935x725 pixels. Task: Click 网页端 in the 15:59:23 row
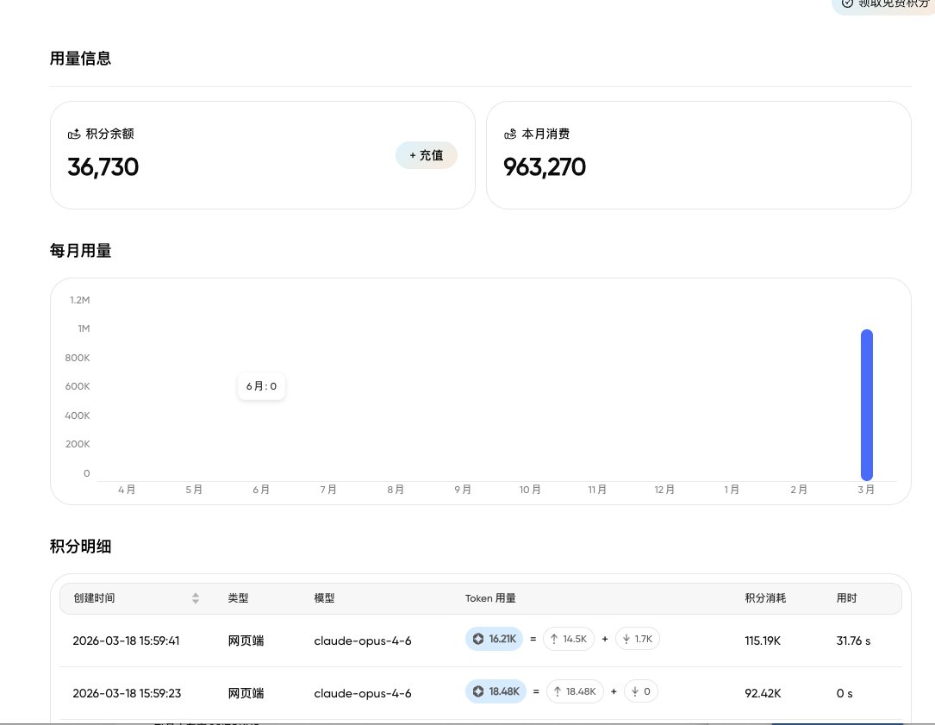(246, 693)
